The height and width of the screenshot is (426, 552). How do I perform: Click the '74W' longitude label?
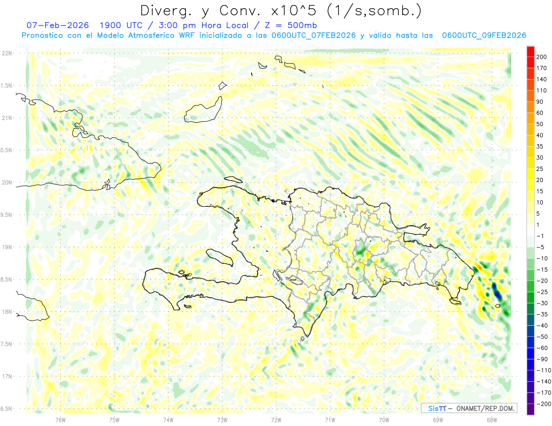pos(168,420)
